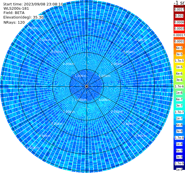Click the 1e-6 colorbar tick label
The image size is (185, 173).
179,93
